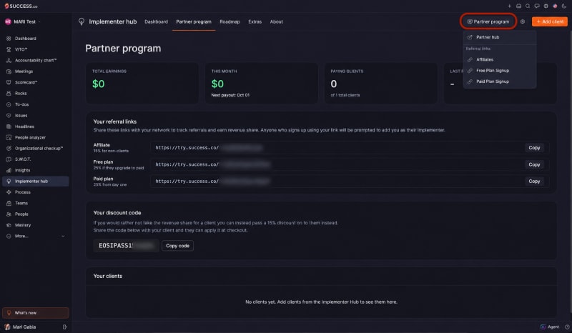Click the EOSIPASS discount code box

[x=126, y=246]
